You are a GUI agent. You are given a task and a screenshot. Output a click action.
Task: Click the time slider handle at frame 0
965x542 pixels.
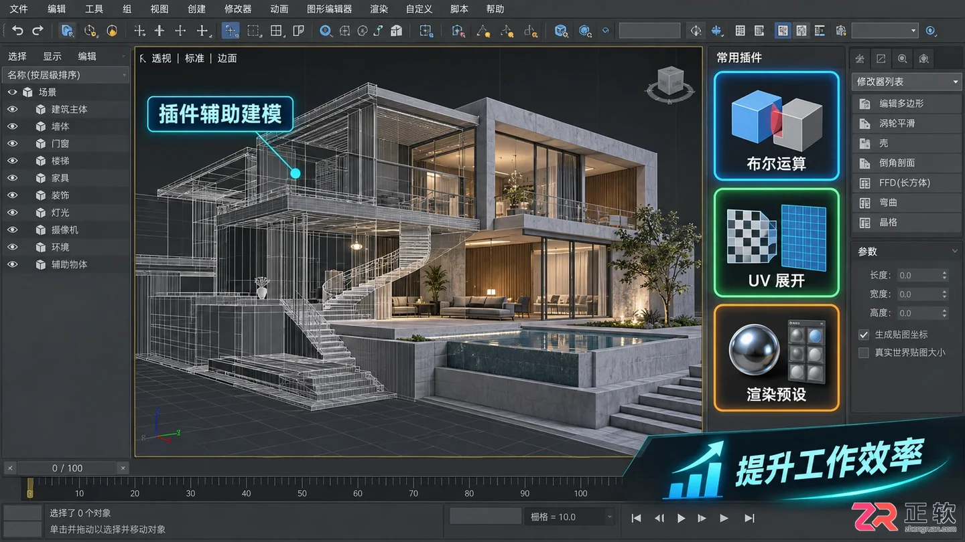pos(29,488)
